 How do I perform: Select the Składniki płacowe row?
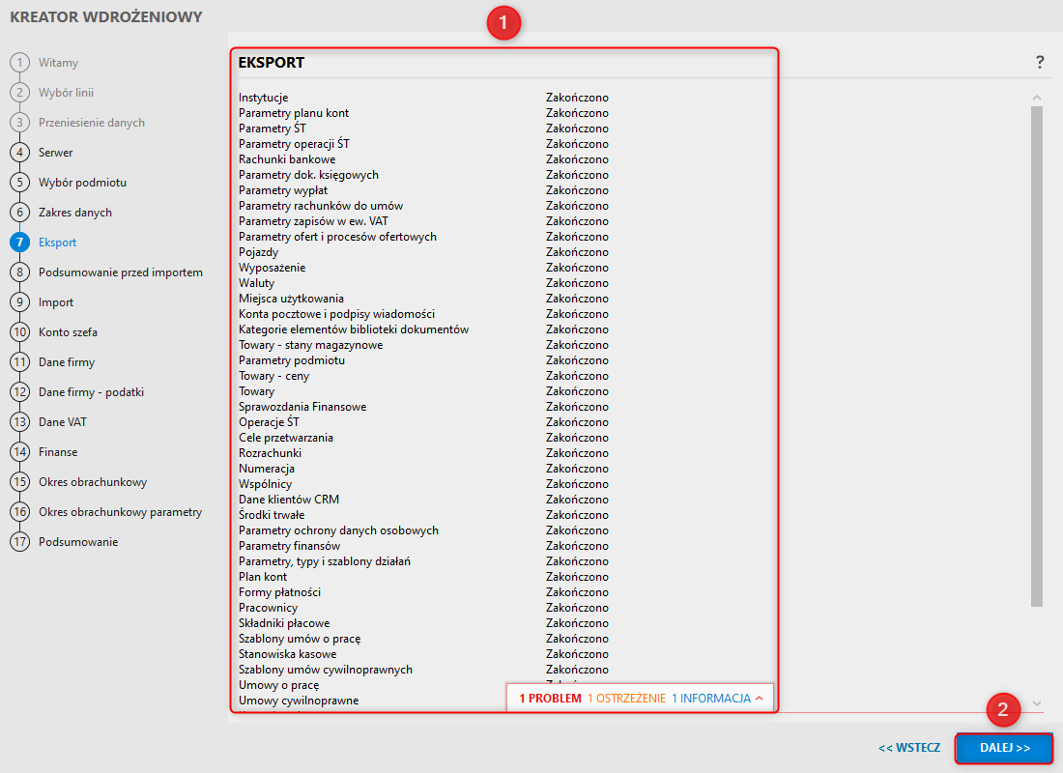(x=423, y=623)
